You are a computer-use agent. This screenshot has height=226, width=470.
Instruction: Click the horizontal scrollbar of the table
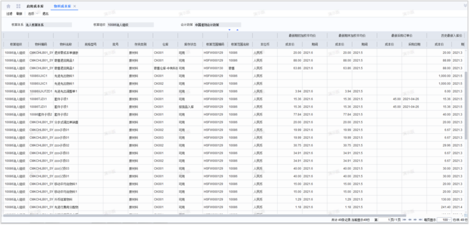(205, 215)
